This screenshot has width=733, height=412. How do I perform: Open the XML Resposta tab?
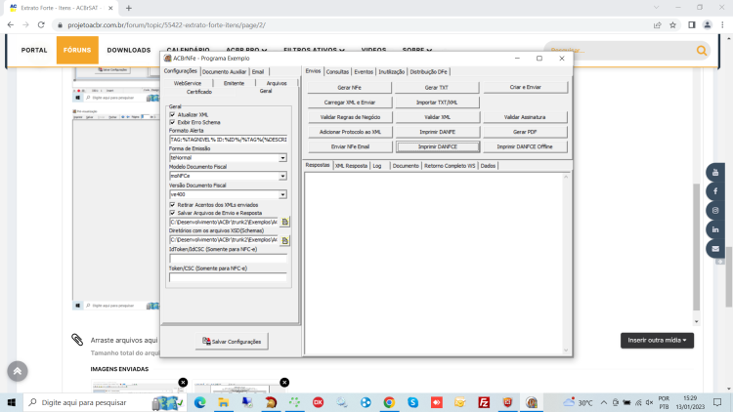[351, 166]
